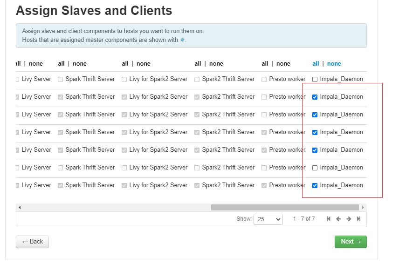Viewport: 399px width, 264px height.
Task: Select all hosts for Impala_Daemon column
Action: pos(316,63)
